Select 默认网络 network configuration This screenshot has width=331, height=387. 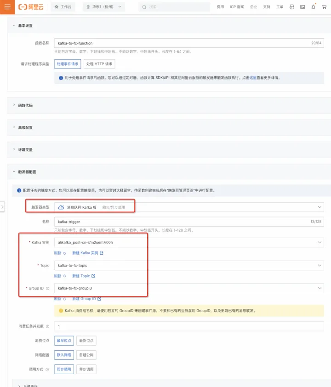[x=64, y=355]
